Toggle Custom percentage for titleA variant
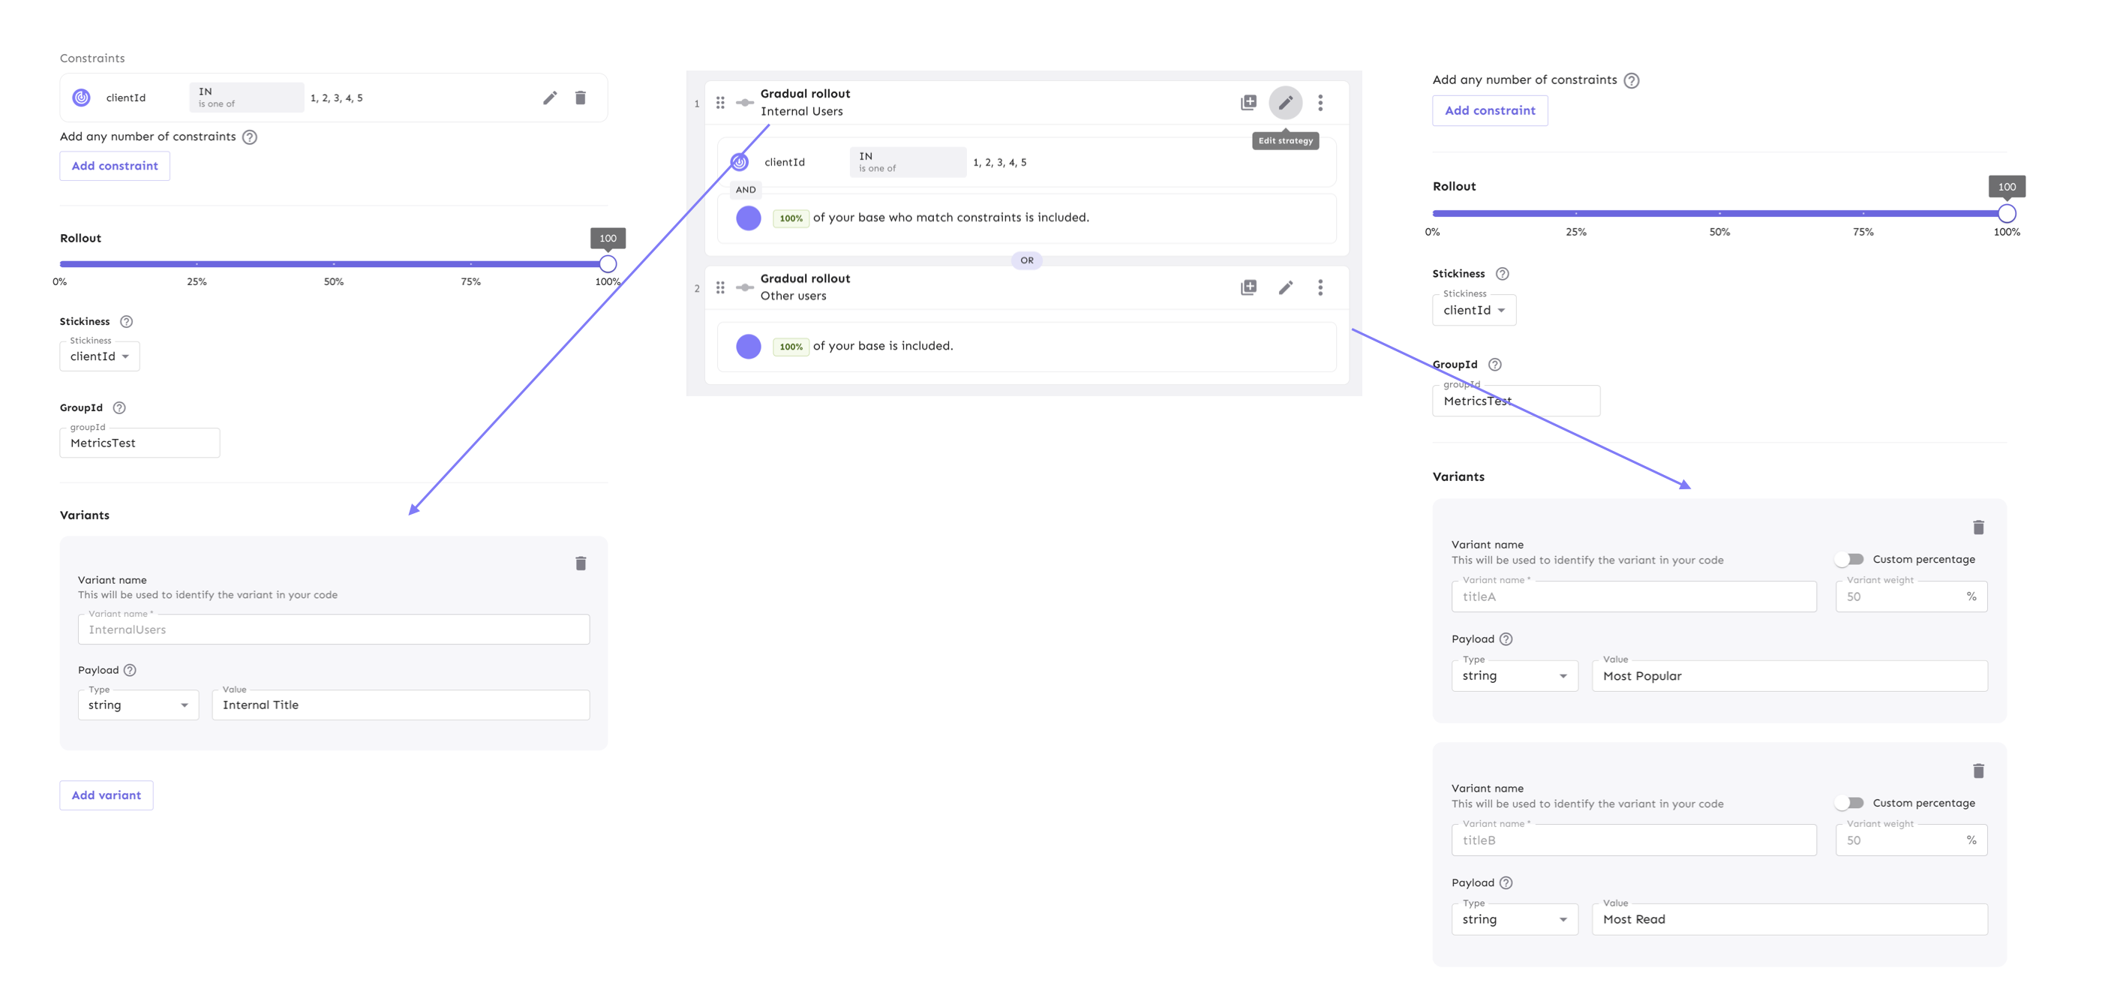Viewport: 2117px width, 1001px height. [x=1850, y=560]
